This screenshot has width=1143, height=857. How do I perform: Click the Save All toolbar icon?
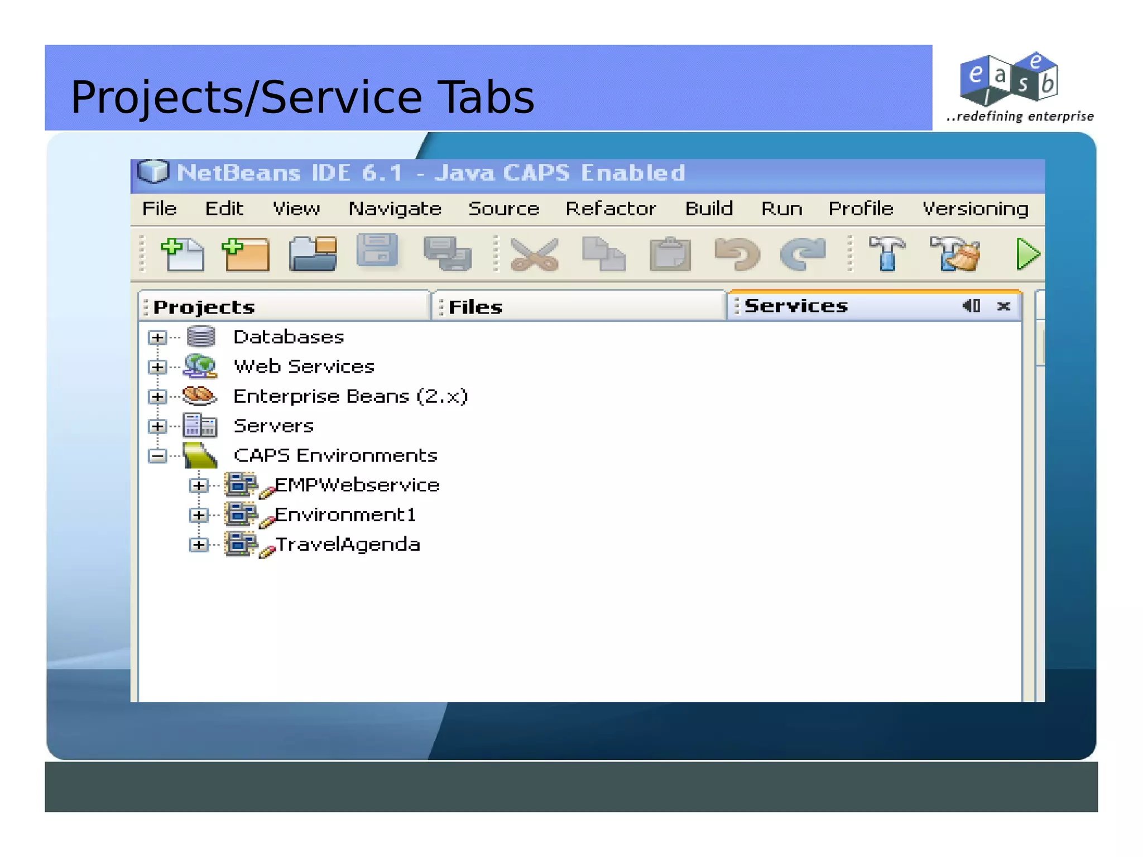[x=448, y=254]
